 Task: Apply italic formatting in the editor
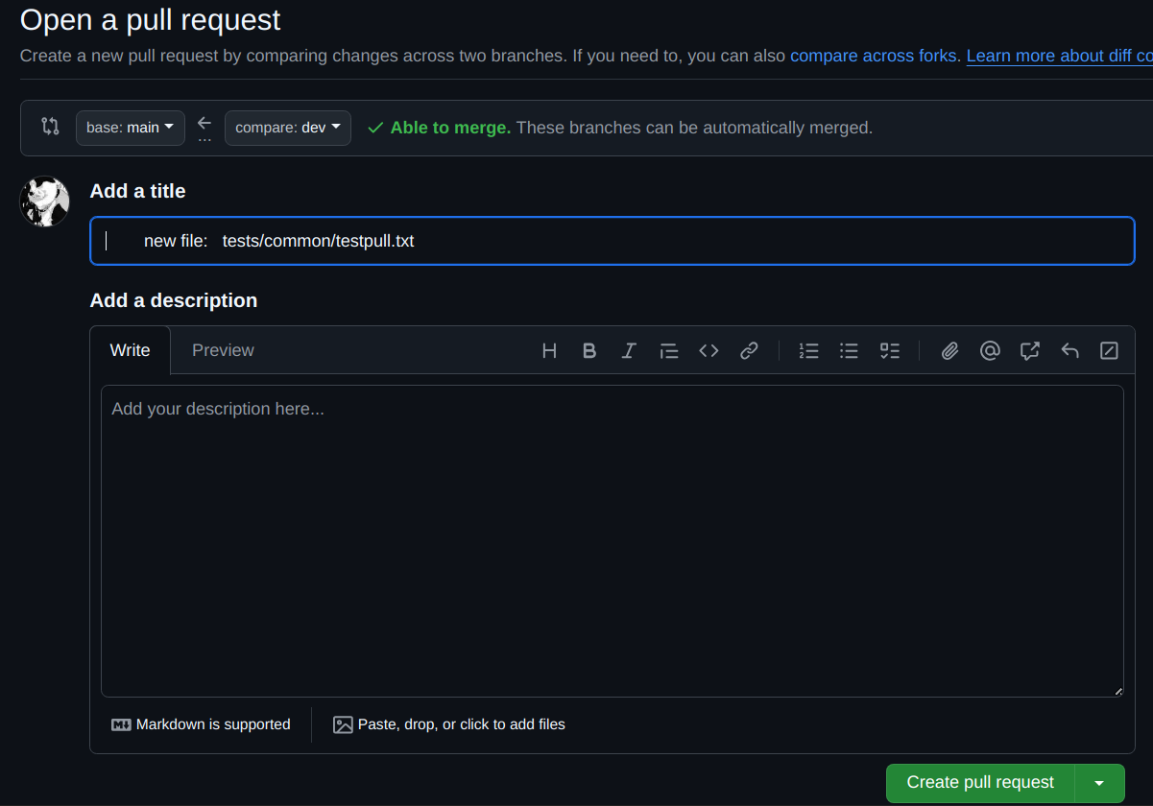coord(629,350)
